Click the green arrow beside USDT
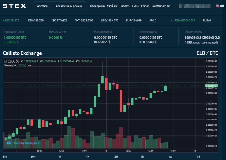The height and width of the screenshot is (160, 226). [171, 21]
